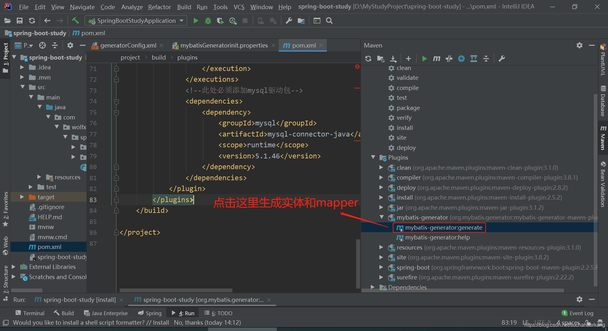The height and width of the screenshot is (331, 608).
Task: Open the VCS menu
Action: [x=239, y=7]
